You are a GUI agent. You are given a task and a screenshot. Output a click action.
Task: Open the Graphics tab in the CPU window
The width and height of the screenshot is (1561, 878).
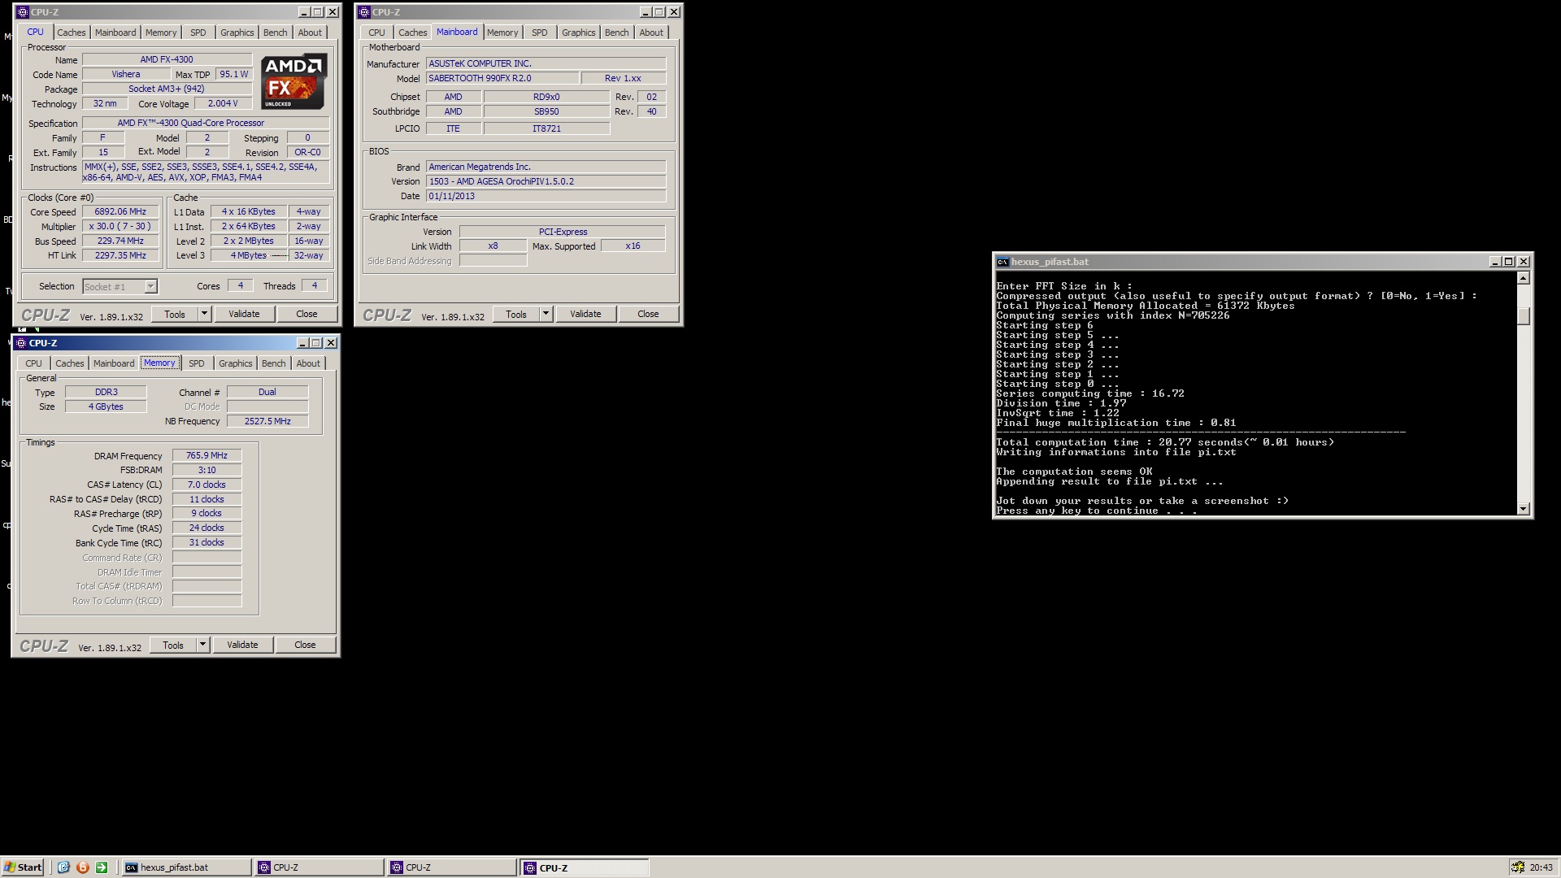click(x=237, y=33)
